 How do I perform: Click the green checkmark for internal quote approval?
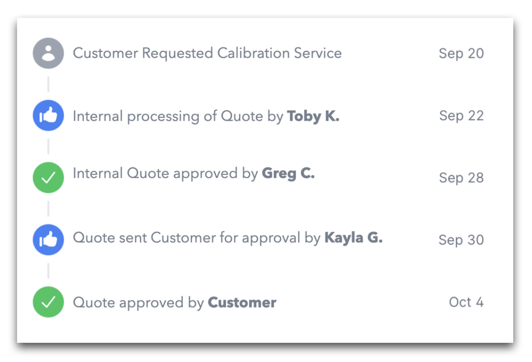(x=48, y=177)
